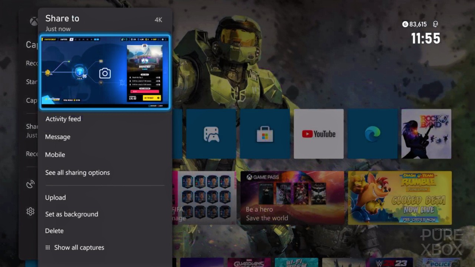Select Mobile as sharing destination

(x=55, y=155)
